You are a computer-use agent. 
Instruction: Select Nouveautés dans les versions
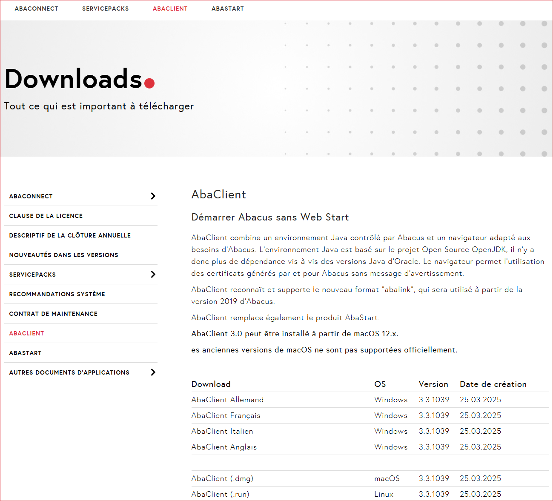click(x=63, y=255)
